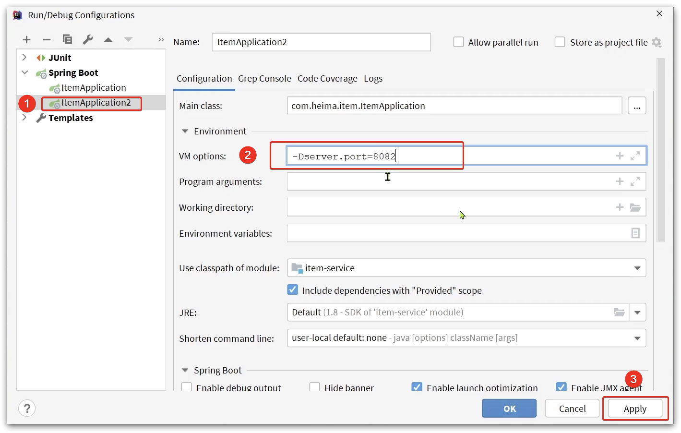
Task: Close the Run/Debug Configurations dialog
Action: click(x=659, y=13)
